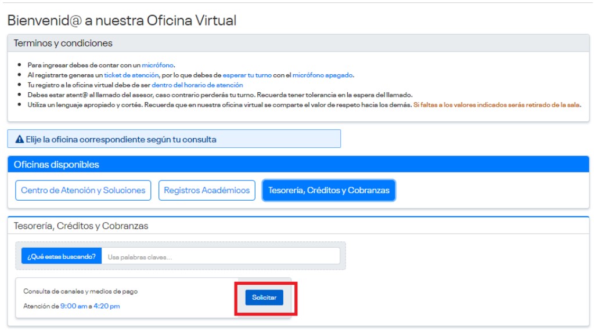Click the lower 'Tesorería, Créditos y Cobranzas' panel heading
This screenshot has height=330, width=594.
pyautogui.click(x=81, y=226)
